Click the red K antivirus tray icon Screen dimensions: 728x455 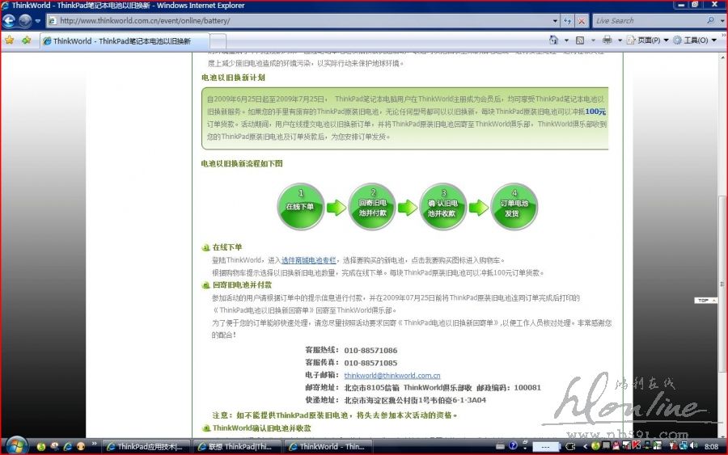pos(636,445)
